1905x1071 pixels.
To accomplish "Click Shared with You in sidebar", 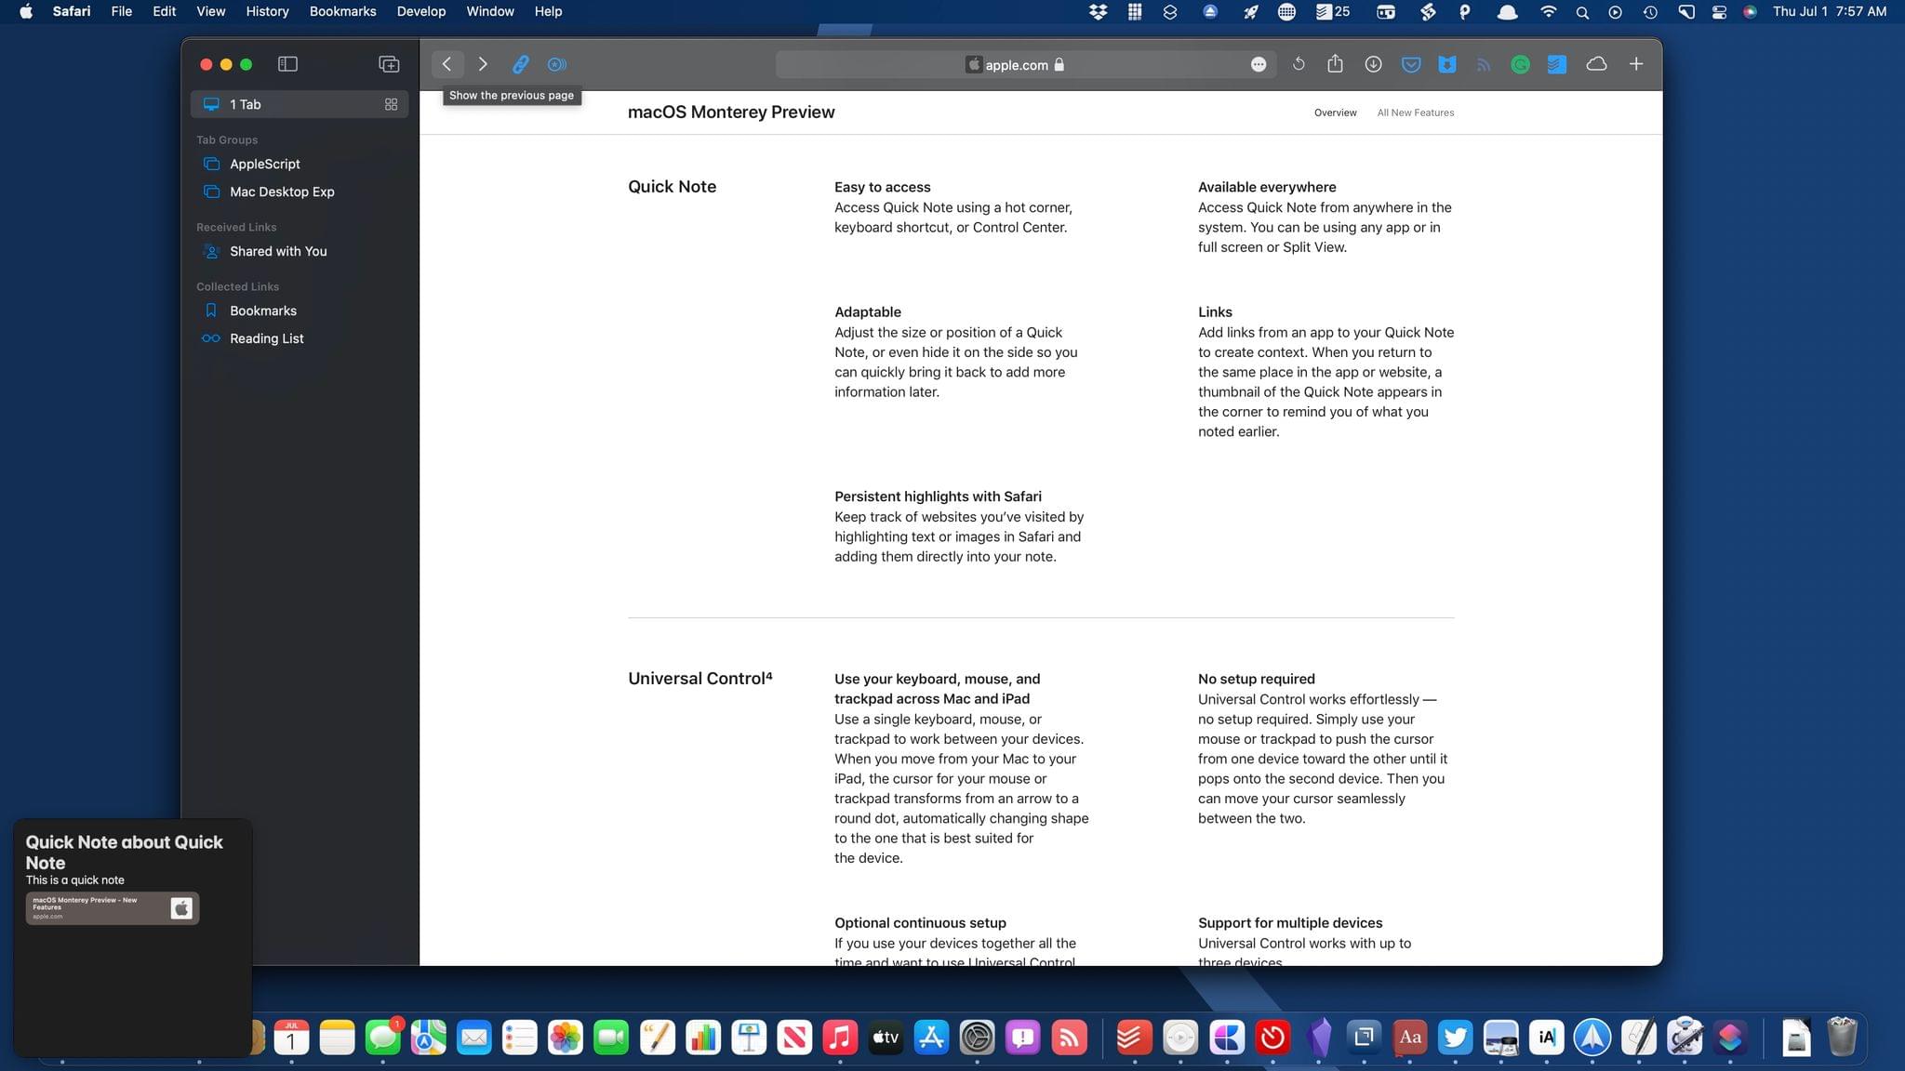I will pos(279,250).
